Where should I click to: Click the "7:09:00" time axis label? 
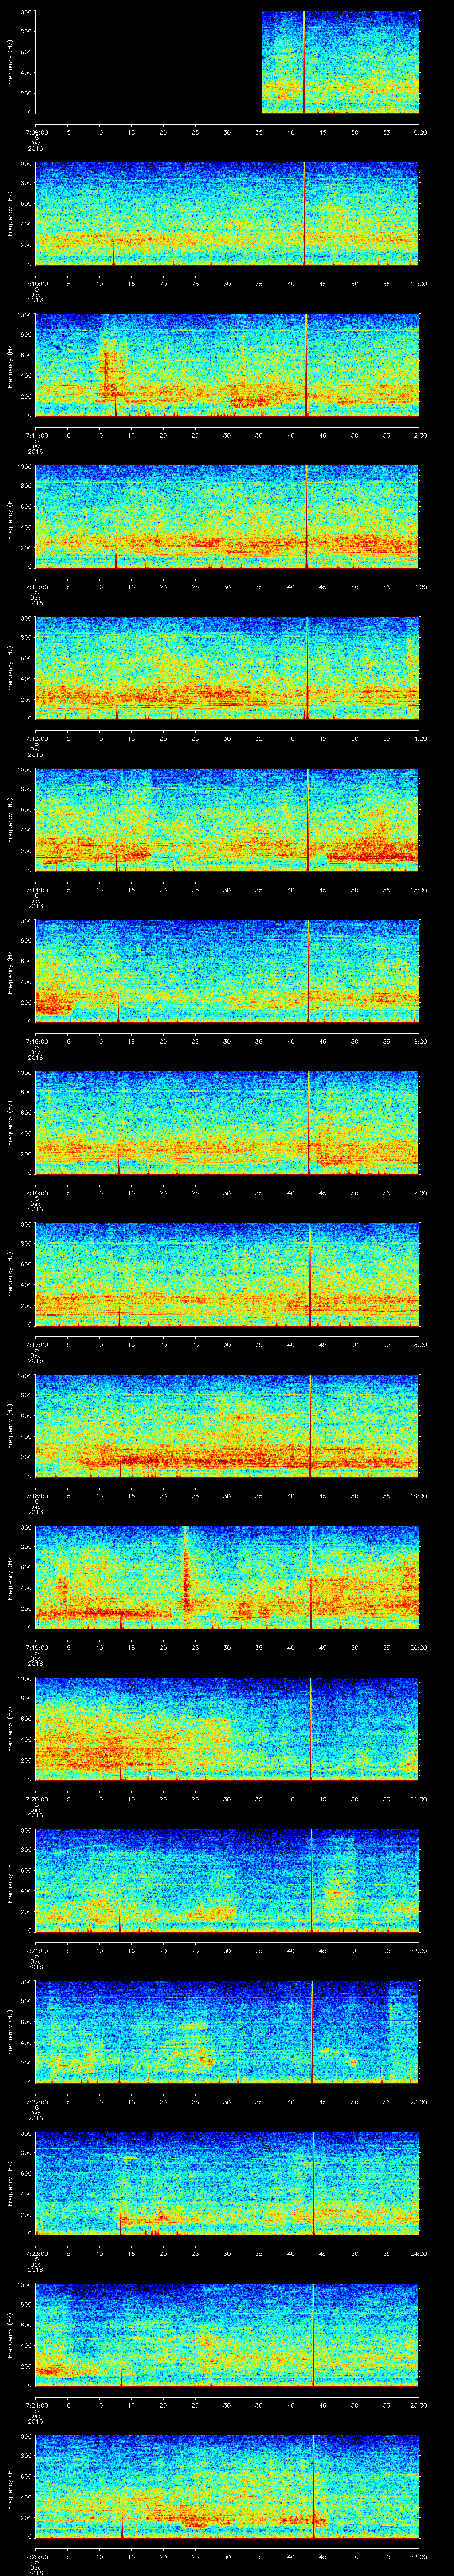(x=36, y=132)
